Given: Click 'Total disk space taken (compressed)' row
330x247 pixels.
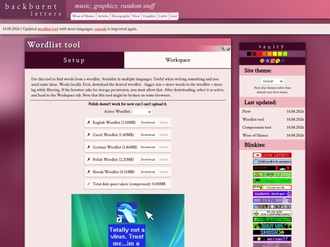Looking at the screenshot, I should point(128,184).
